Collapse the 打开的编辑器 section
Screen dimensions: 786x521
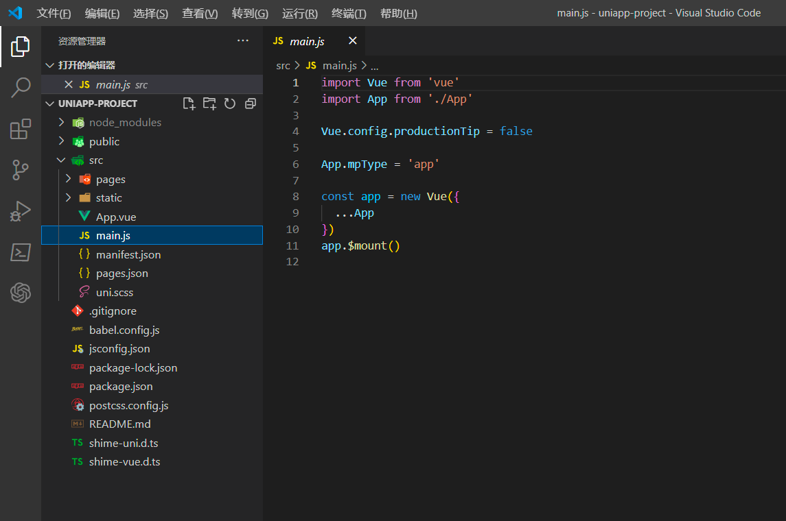[x=49, y=65]
